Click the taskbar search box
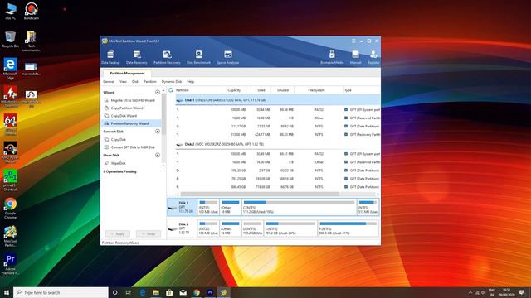This screenshot has width=531, height=298. (x=61, y=292)
